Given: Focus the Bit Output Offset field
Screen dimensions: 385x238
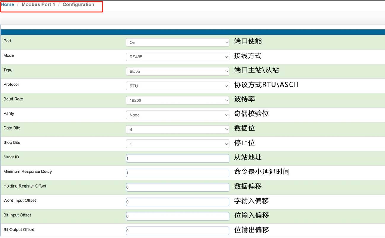Looking at the screenshot, I should [x=177, y=231].
